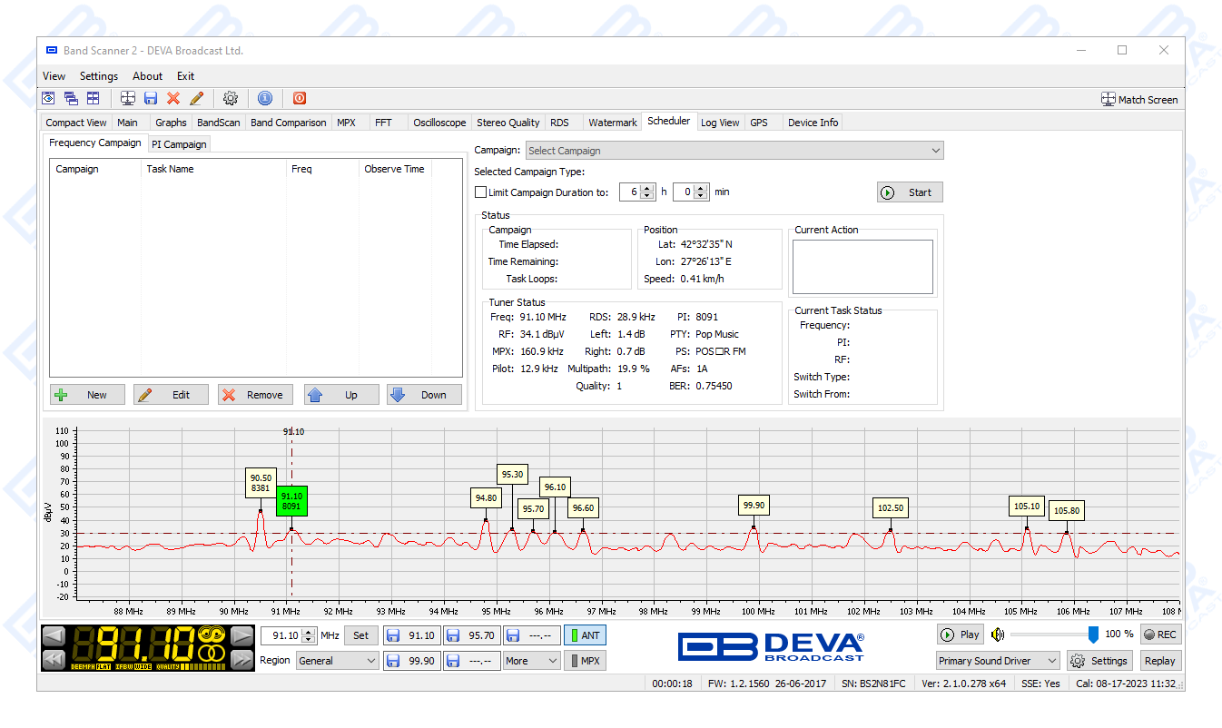This screenshot has height=728, width=1222.
Task: Toggle the ANT input button
Action: click(585, 635)
